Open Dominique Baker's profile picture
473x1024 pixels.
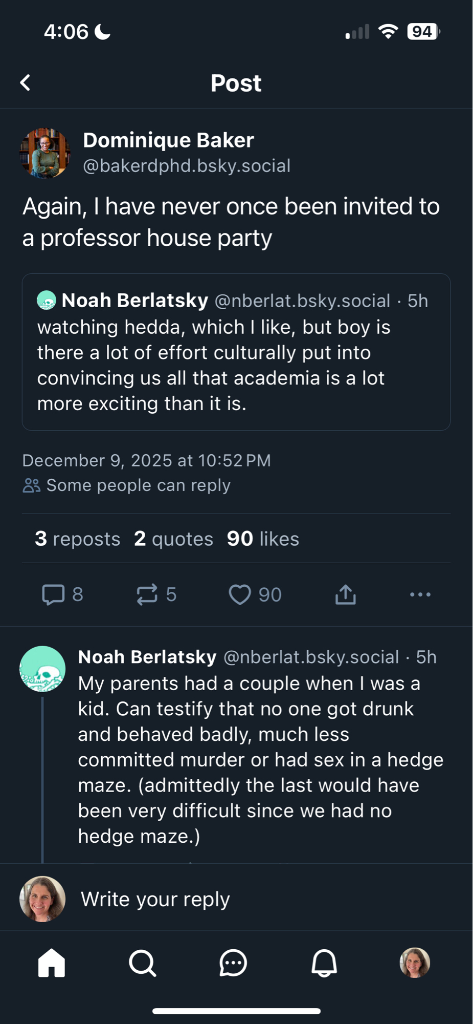click(x=45, y=153)
